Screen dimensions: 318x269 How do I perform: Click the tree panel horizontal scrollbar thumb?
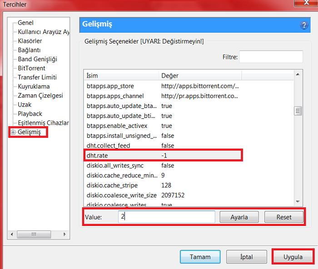pyautogui.click(x=34, y=235)
